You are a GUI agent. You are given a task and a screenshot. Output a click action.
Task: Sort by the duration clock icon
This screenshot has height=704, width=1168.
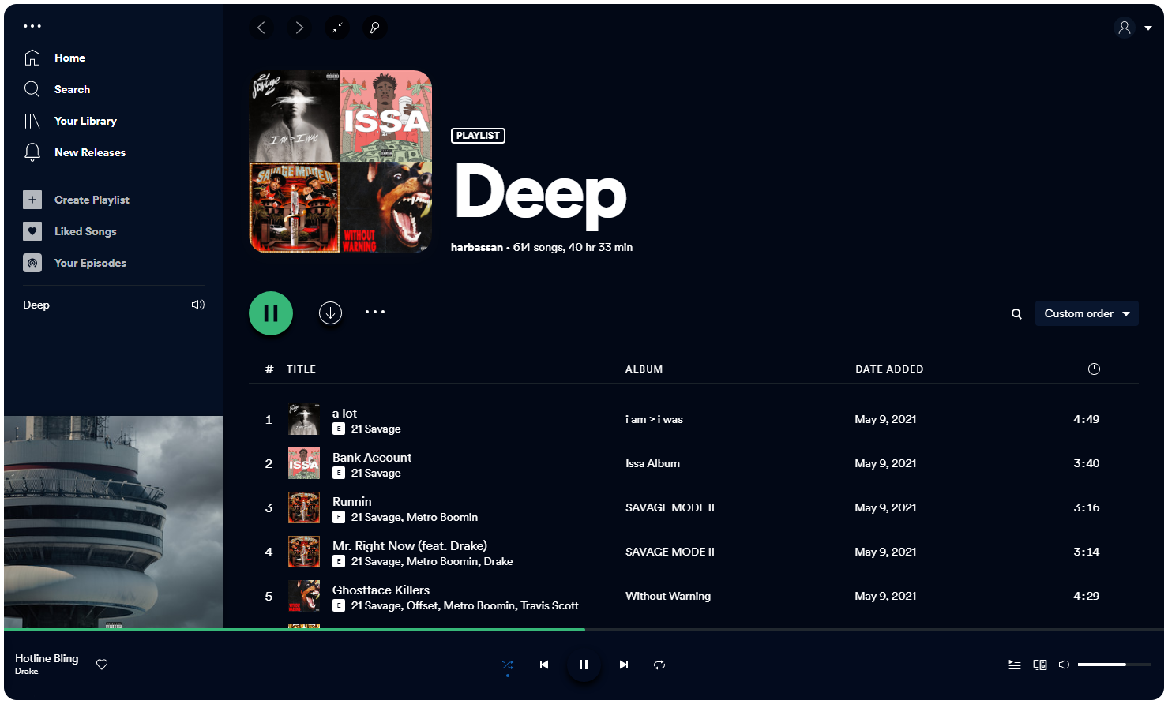click(x=1094, y=369)
